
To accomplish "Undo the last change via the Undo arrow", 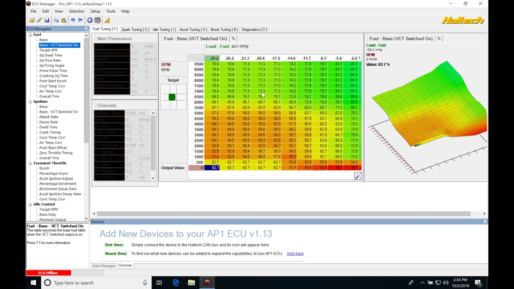I will point(73,20).
